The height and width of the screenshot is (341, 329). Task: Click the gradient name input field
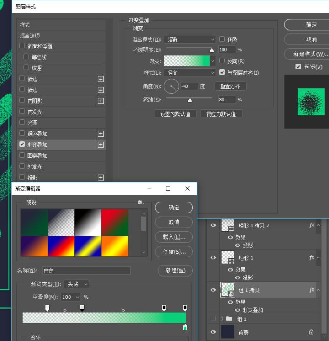pos(86,271)
